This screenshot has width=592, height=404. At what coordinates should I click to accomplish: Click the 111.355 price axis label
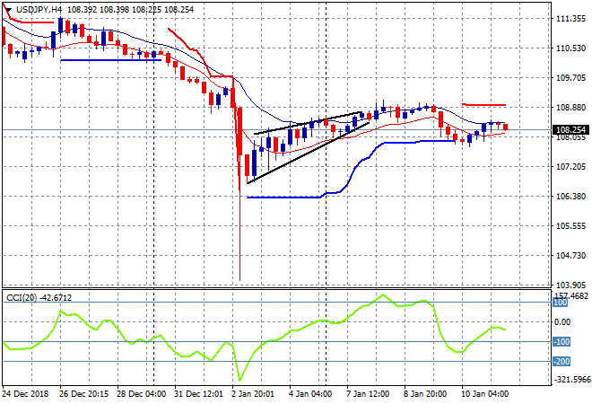571,19
